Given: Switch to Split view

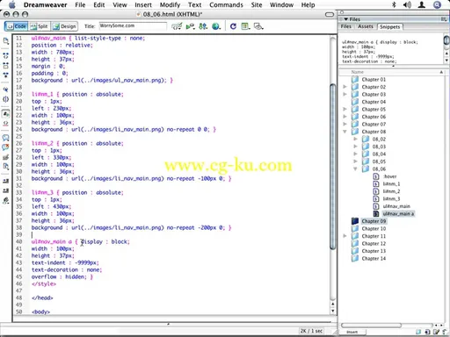Looking at the screenshot, I should point(39,26).
